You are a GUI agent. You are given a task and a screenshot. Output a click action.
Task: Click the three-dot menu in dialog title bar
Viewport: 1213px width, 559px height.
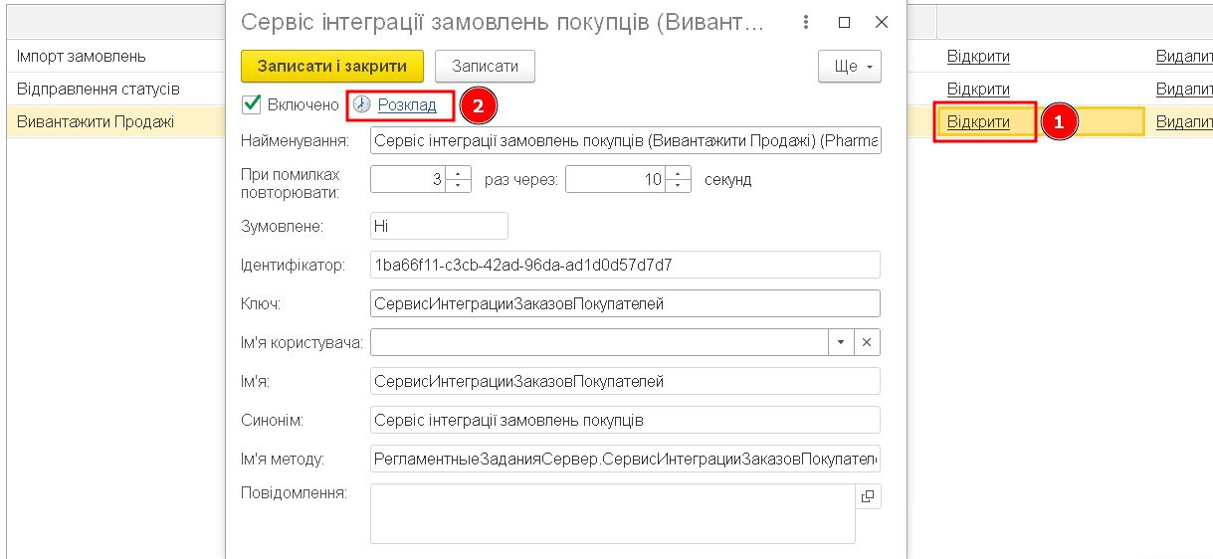tap(807, 22)
